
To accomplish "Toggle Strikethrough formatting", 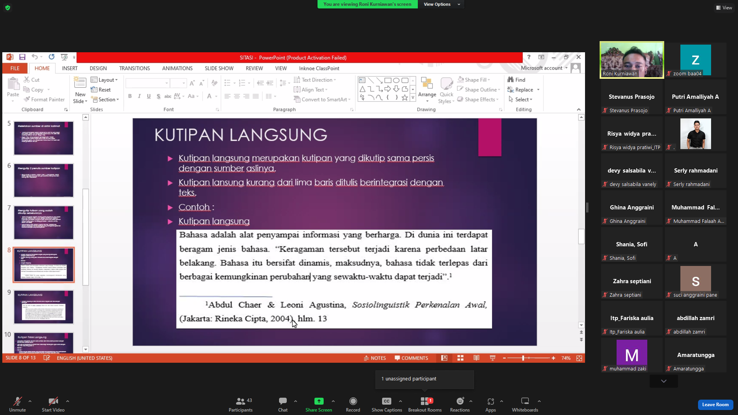I will pos(168,96).
